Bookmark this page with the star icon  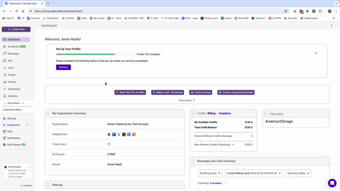[x=286, y=11]
